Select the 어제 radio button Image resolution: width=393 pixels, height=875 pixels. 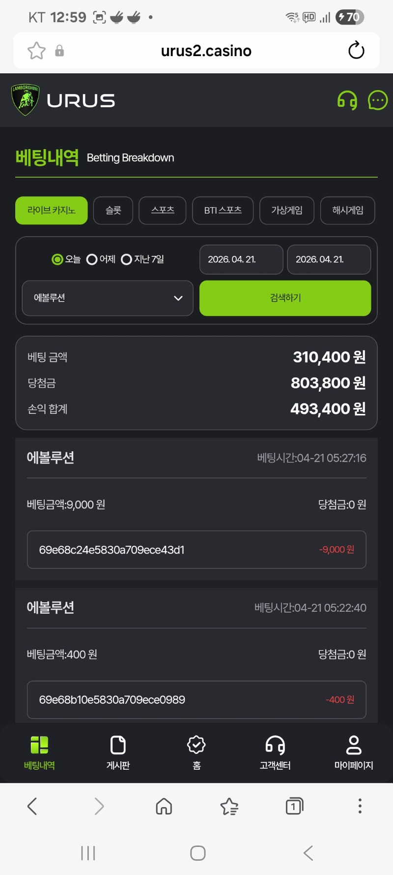pos(92,259)
